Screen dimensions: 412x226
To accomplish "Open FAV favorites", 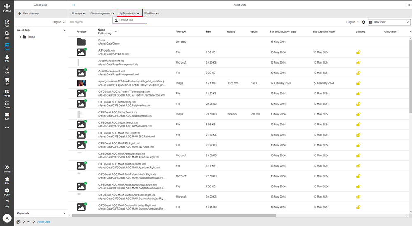I will click(x=7, y=180).
